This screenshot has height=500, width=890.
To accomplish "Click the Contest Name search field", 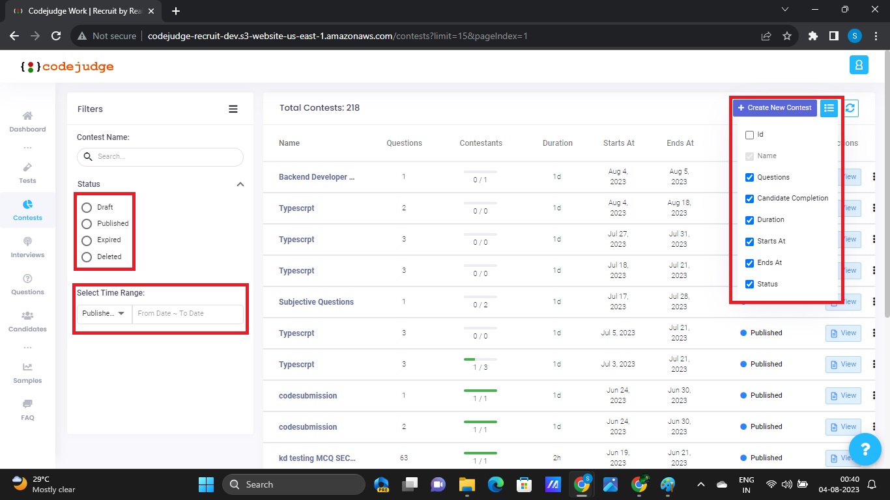I will pos(167,157).
